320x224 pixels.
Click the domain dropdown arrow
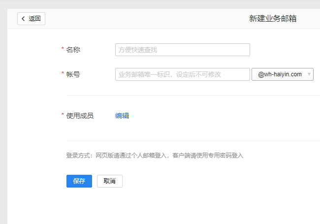(309, 74)
